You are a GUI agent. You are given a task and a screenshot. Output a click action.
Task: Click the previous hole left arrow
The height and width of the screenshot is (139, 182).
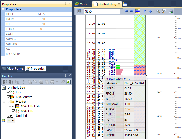click(x=126, y=11)
